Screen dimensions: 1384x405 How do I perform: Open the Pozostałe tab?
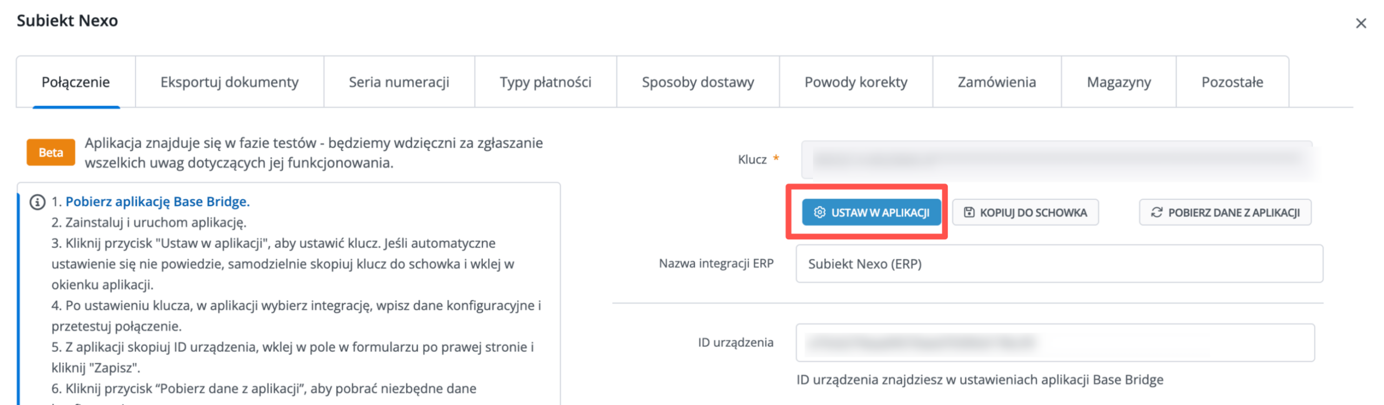pos(1232,82)
